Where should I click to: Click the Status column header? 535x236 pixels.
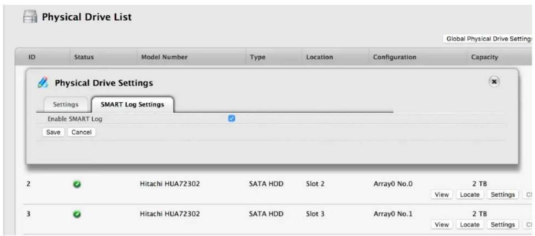coord(84,58)
